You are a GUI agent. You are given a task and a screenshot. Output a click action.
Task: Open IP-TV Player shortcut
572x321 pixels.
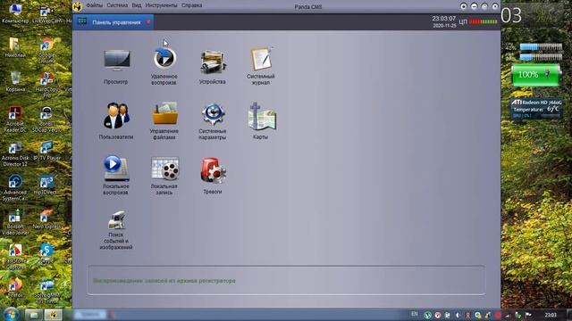pyautogui.click(x=46, y=151)
